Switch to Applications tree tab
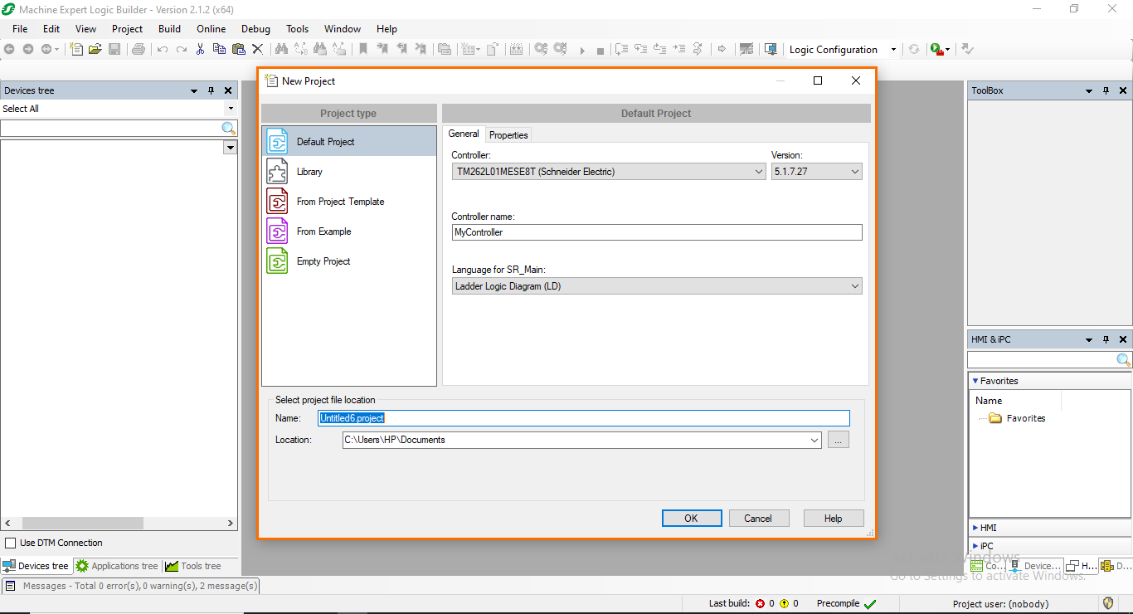Image resolution: width=1133 pixels, height=614 pixels. (117, 566)
